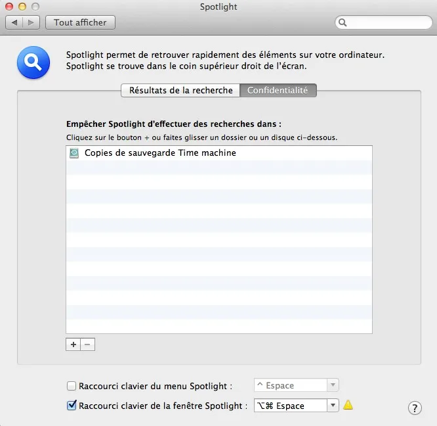Click the blue Spotlight magnifier icon

(x=33, y=62)
